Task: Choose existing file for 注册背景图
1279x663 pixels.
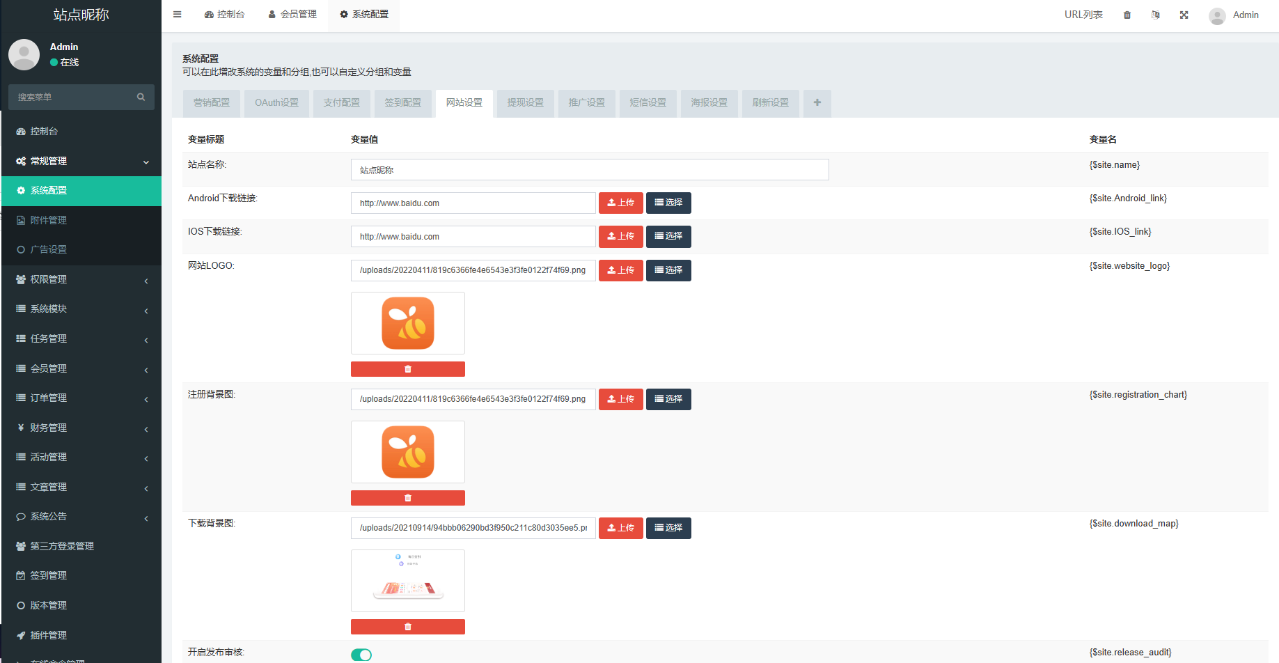Action: [x=668, y=399]
